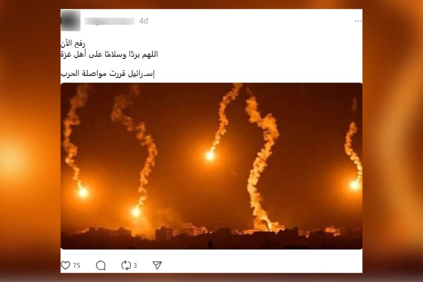Click the 4d timestamp link
Image resolution: width=423 pixels, height=282 pixels.
(143, 21)
